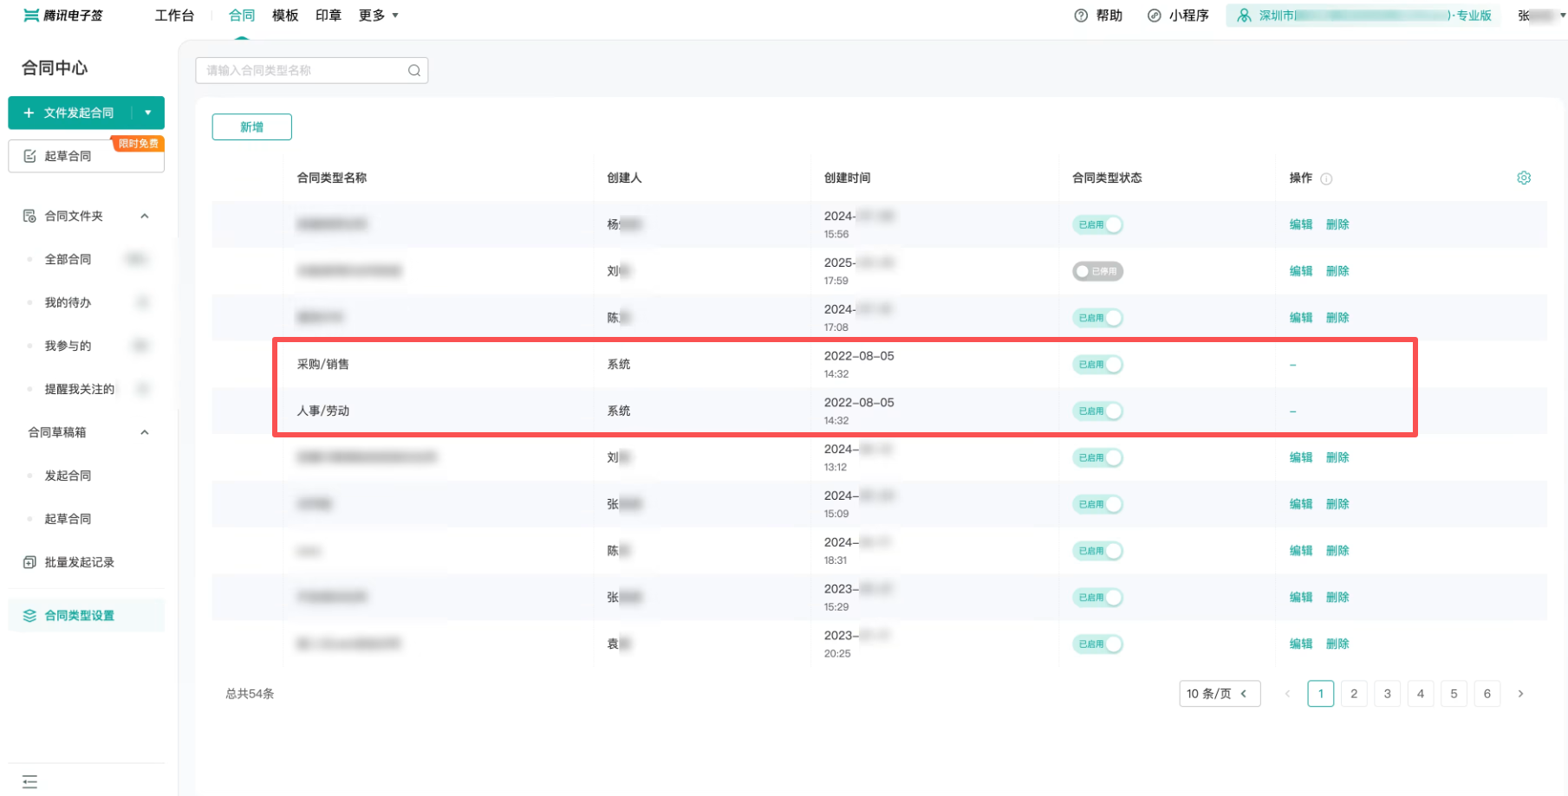The height and width of the screenshot is (796, 1568).
Task: Go to next page with right arrow
Action: tap(1520, 694)
